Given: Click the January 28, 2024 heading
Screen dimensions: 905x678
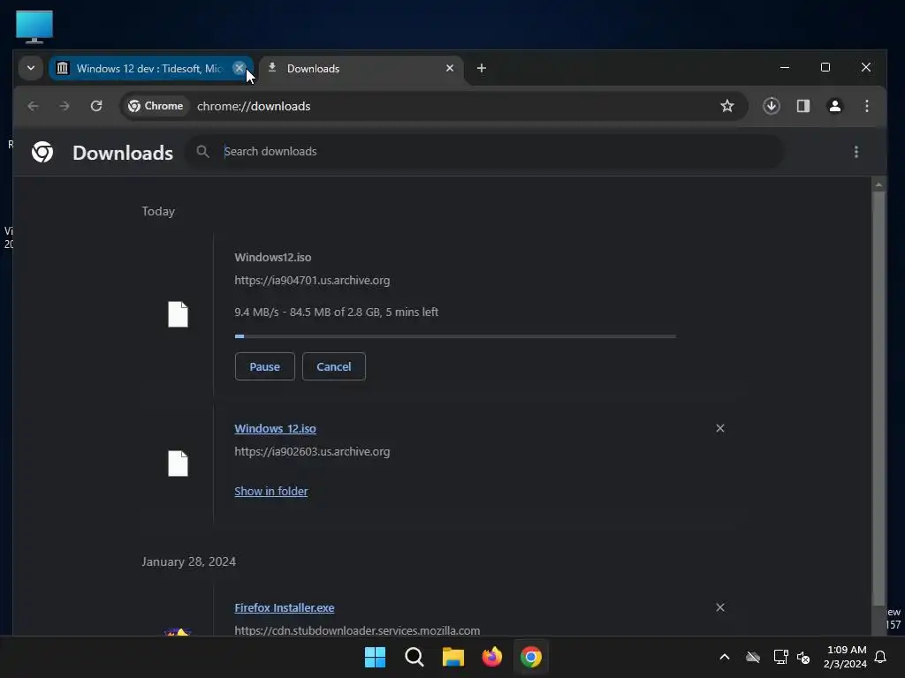Looking at the screenshot, I should coord(189,561).
